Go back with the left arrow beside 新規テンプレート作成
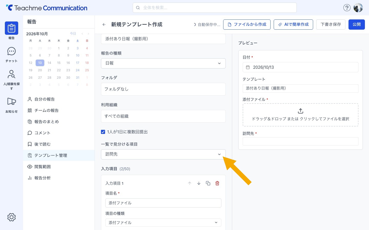This screenshot has width=369, height=230. [x=104, y=25]
